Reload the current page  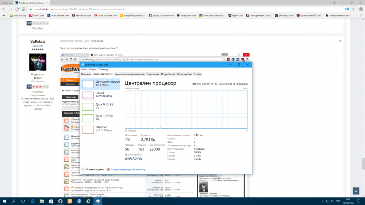point(17,9)
